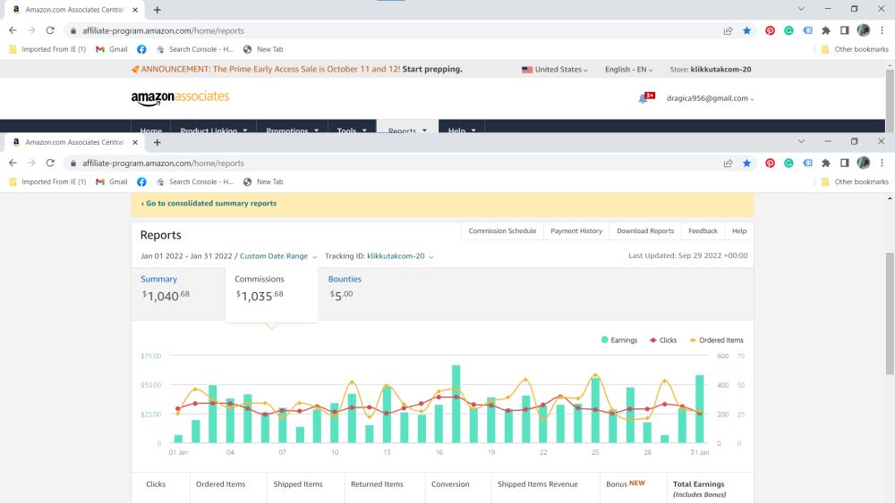Open the tab search chevron in the upper window
The image size is (895, 503).
801,9
